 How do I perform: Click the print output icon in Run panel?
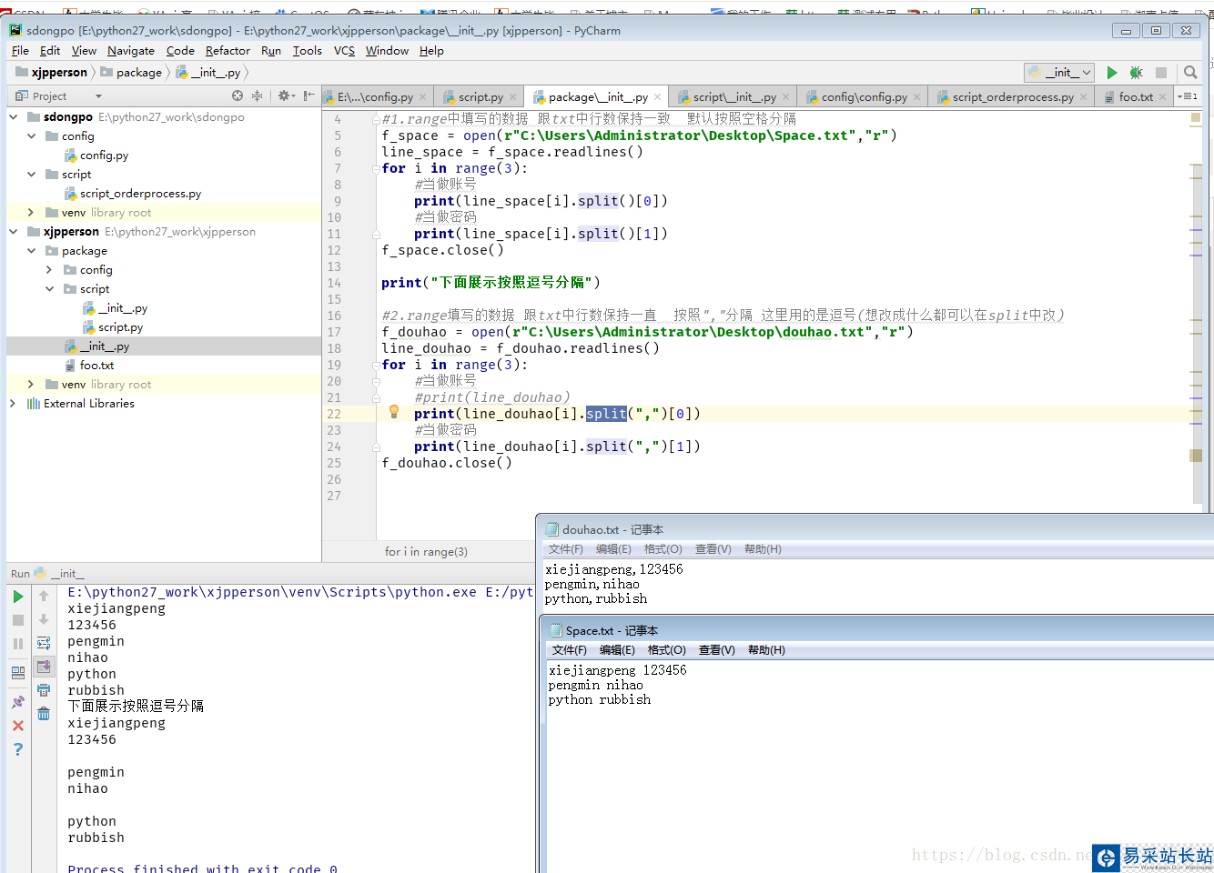coord(44,690)
